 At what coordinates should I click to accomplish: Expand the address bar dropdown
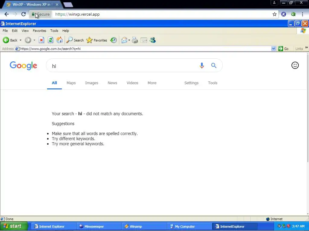click(273, 49)
